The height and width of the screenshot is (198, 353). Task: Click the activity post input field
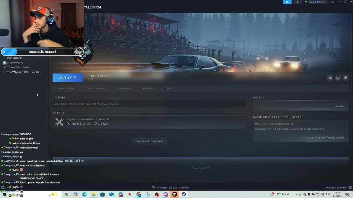(149, 104)
